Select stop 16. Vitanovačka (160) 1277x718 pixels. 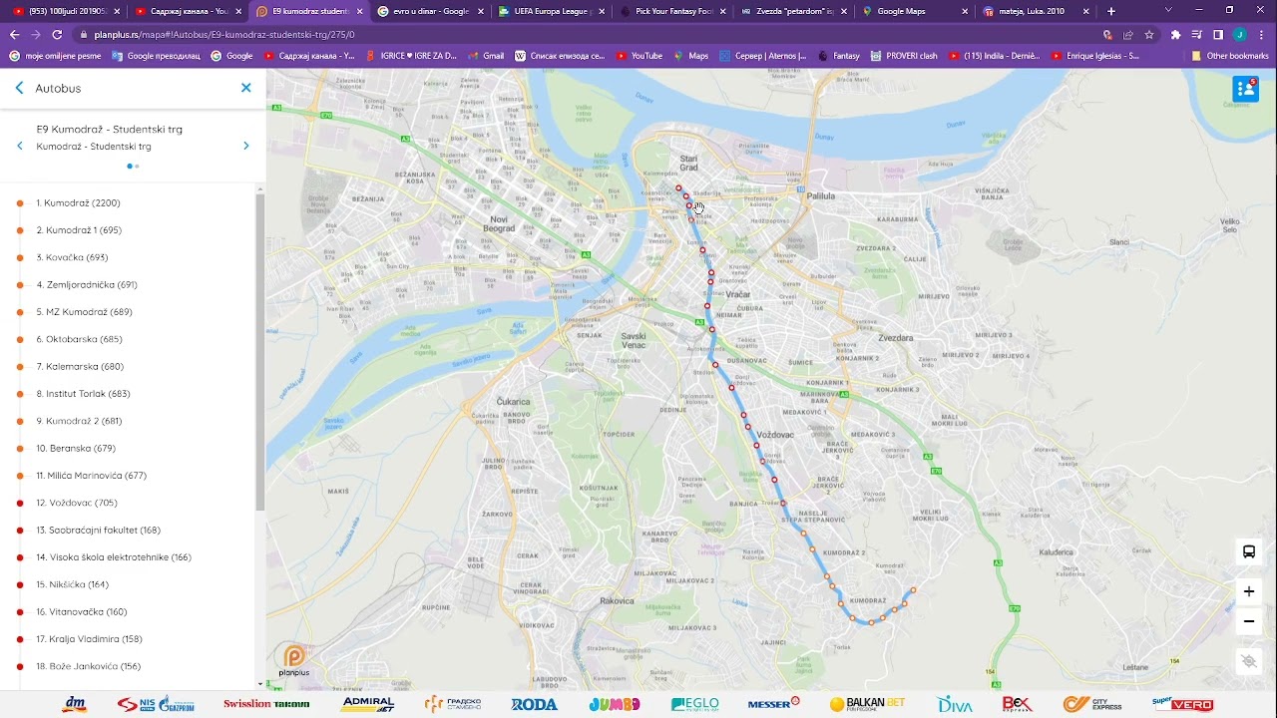(x=82, y=612)
